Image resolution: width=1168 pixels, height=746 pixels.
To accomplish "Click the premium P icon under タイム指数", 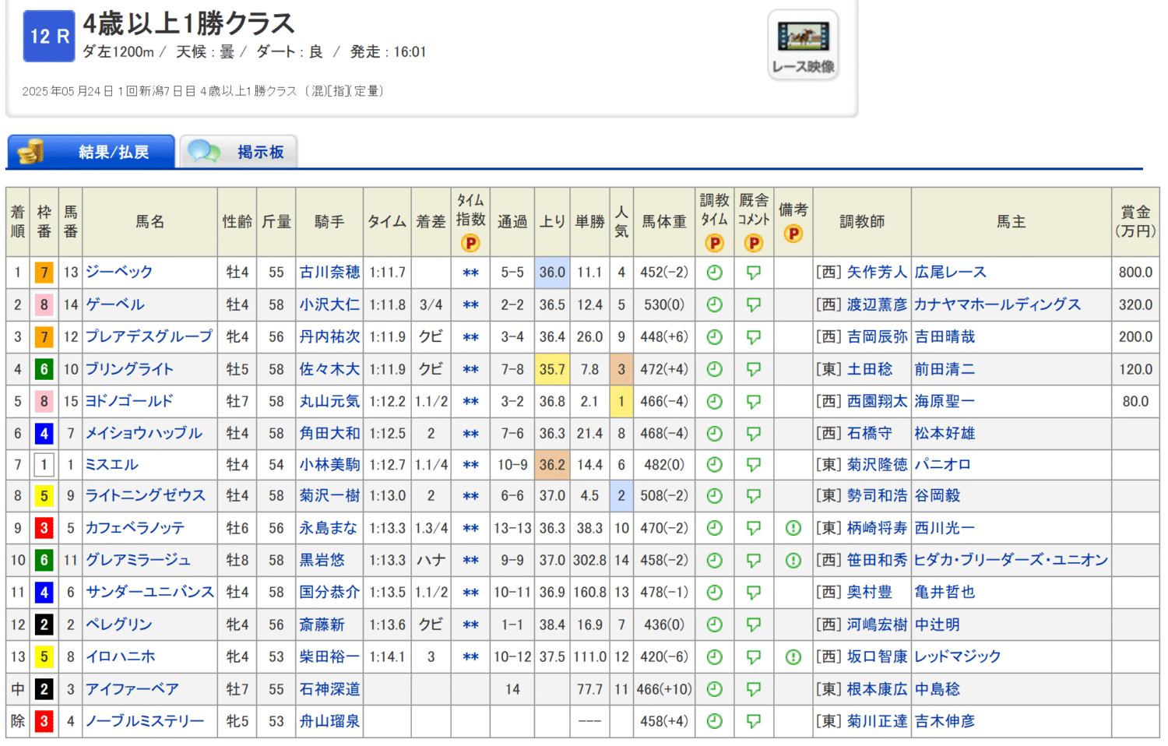I will click(470, 243).
